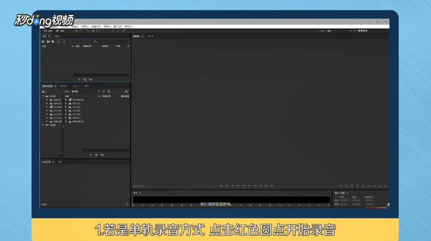This screenshot has height=241, width=431.
Task: Expand 系统 (C:) in the drives tree
Action: pyautogui.click(x=47, y=100)
